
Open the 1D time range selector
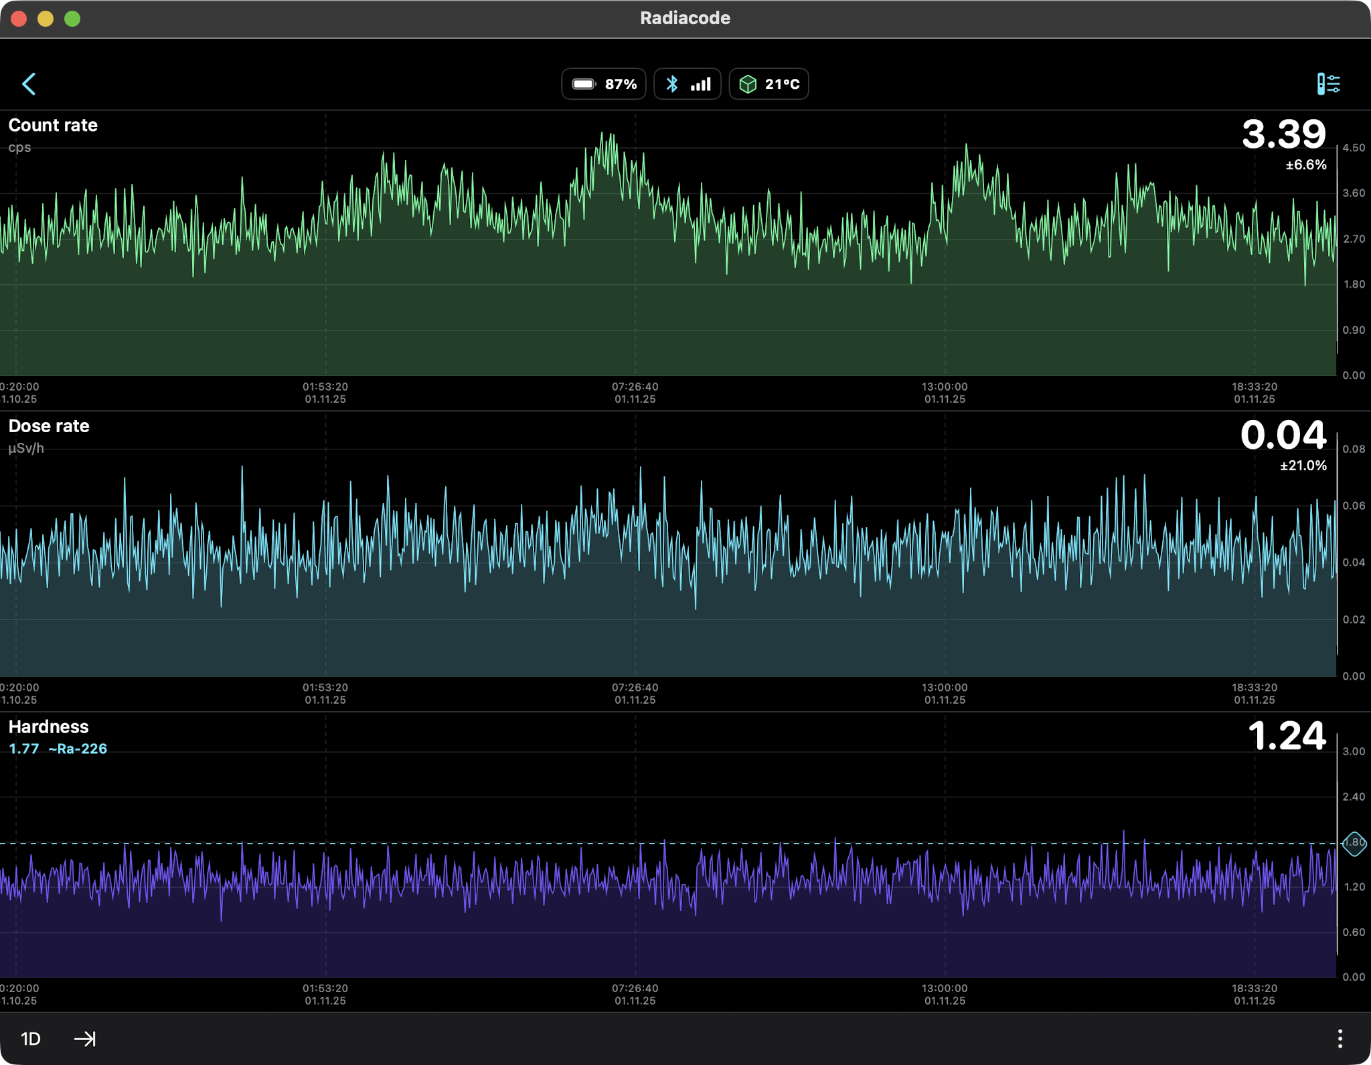(x=31, y=1039)
